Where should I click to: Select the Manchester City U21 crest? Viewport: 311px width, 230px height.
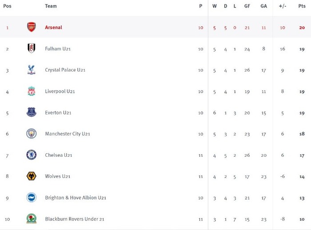pos(32,134)
